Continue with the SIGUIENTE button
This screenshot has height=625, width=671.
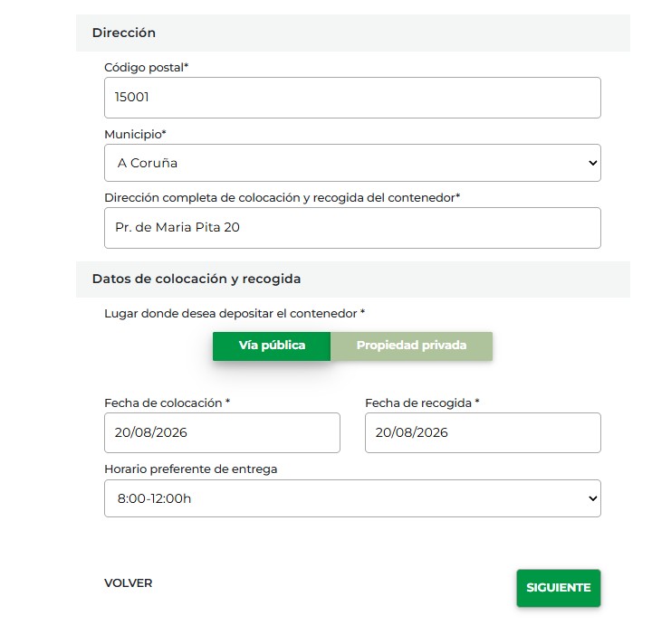[x=559, y=588]
